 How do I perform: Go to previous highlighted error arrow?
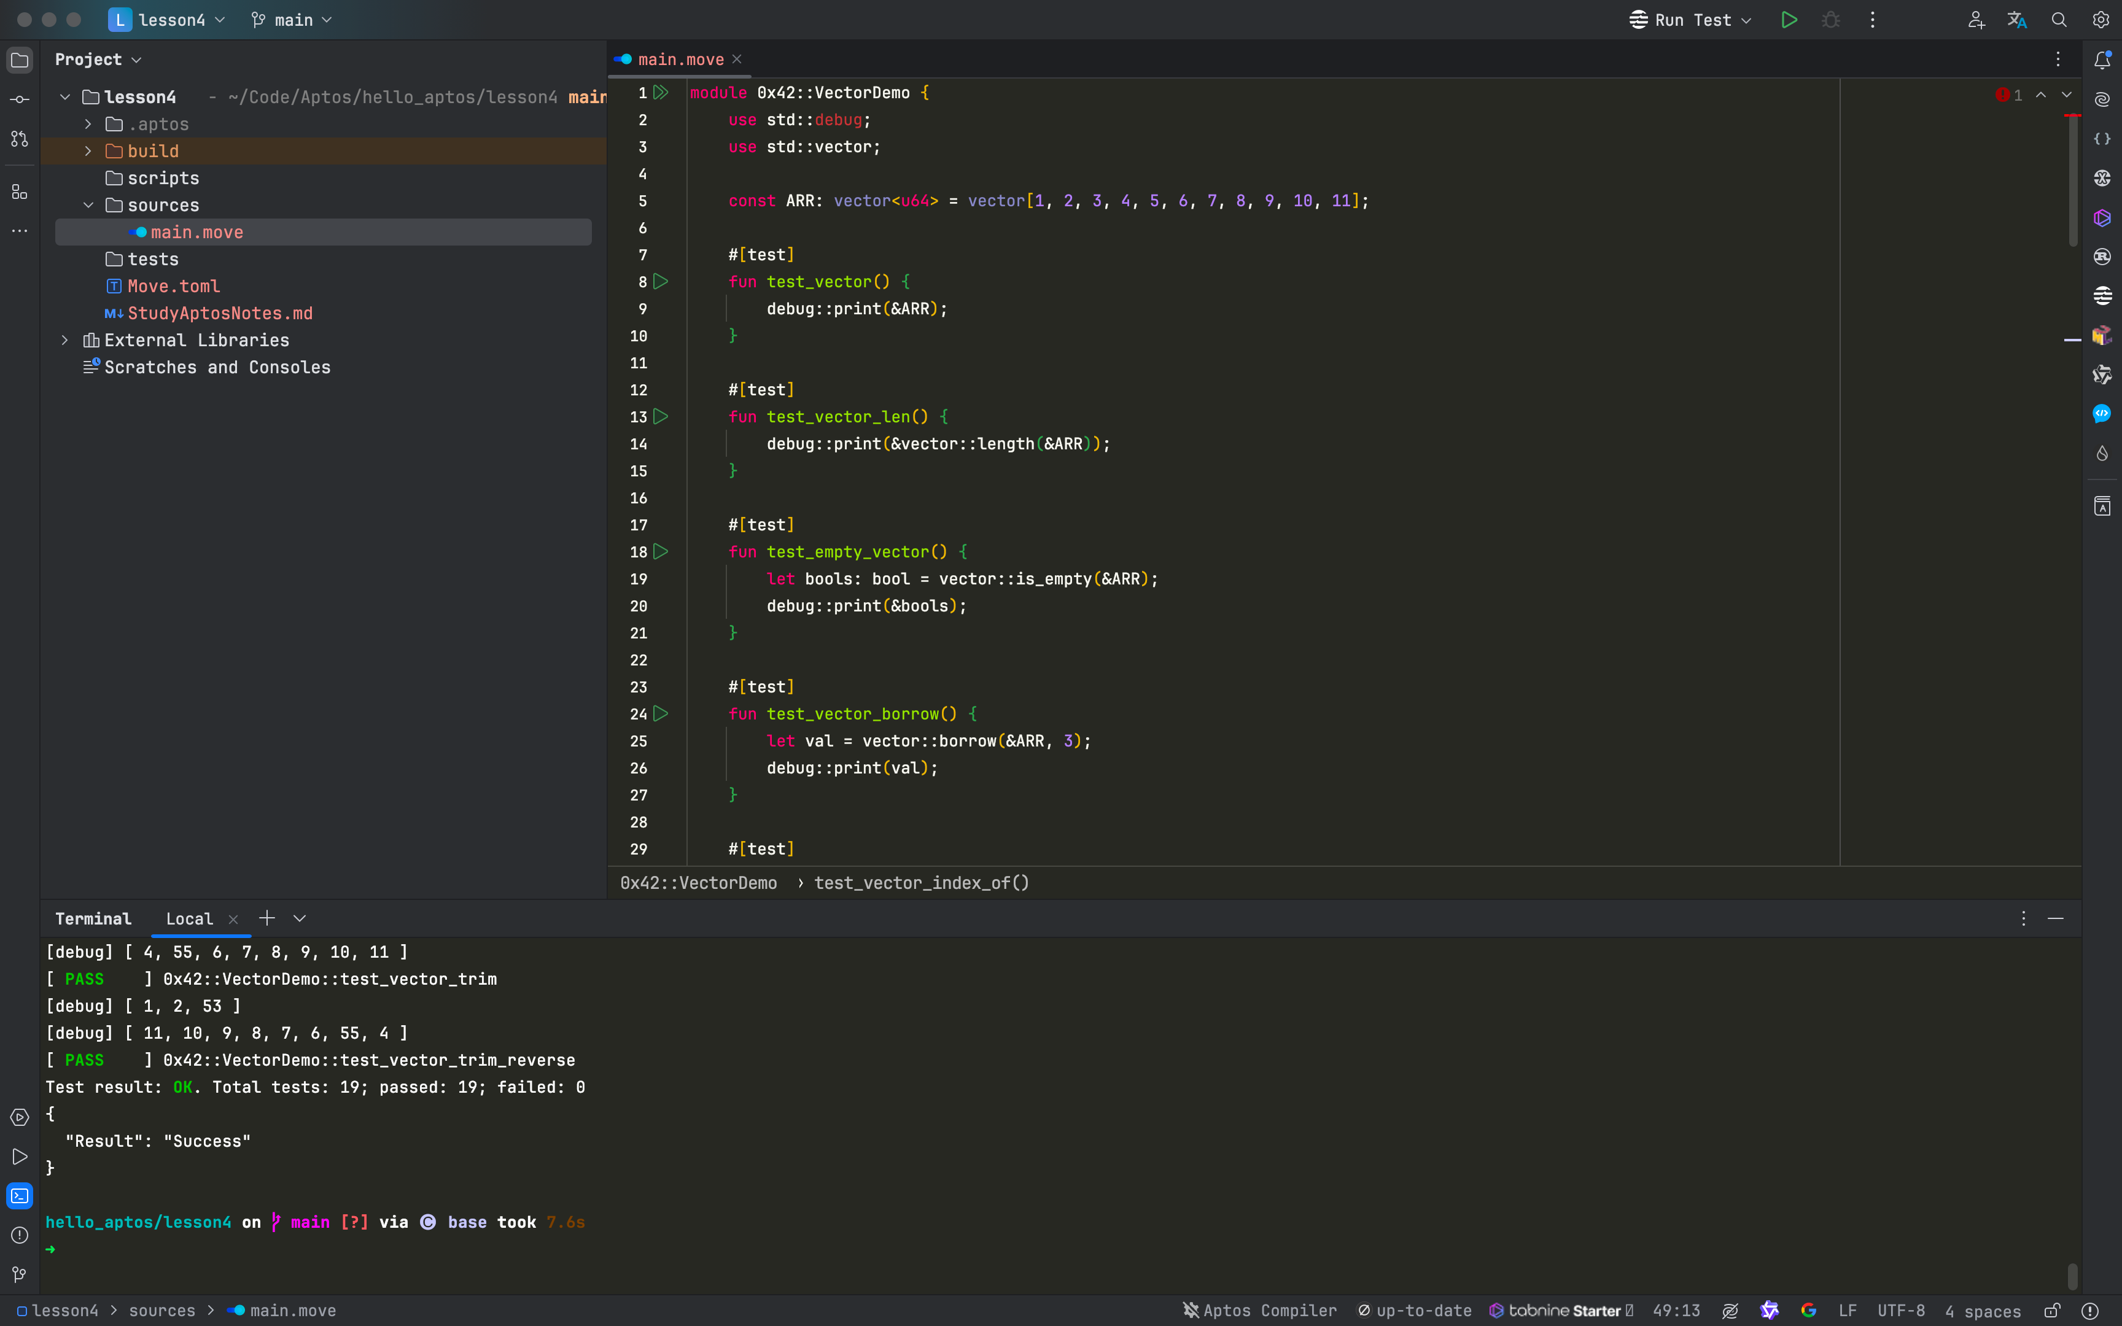[x=2042, y=95]
